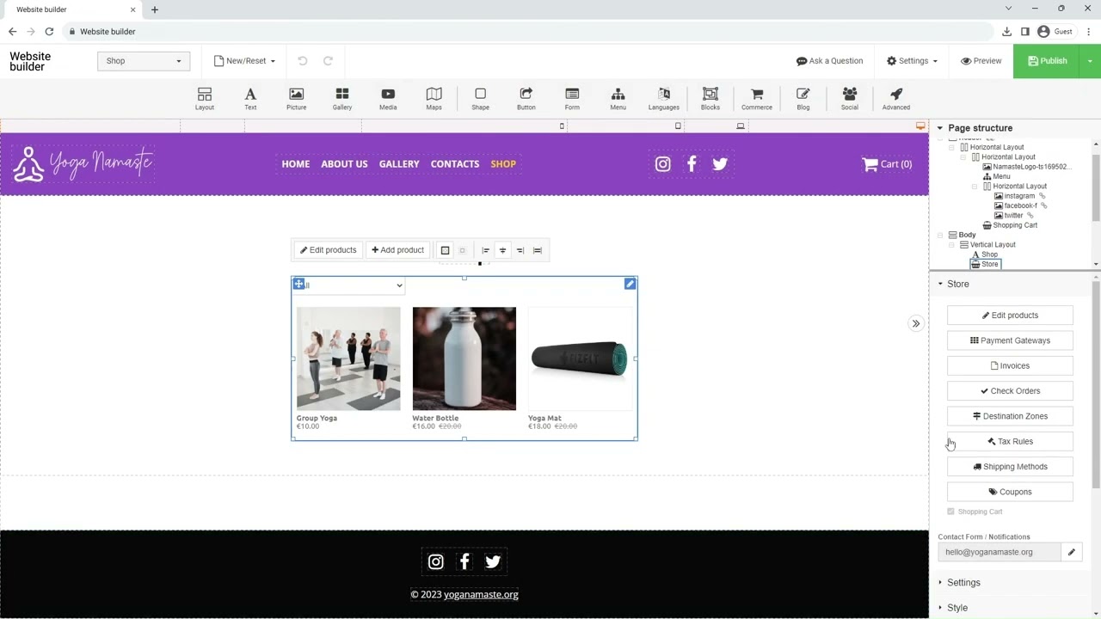This screenshot has height=619, width=1101.
Task: Expand the Settings section in sidebar
Action: (963, 583)
